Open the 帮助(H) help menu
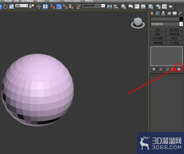 [89, 1]
